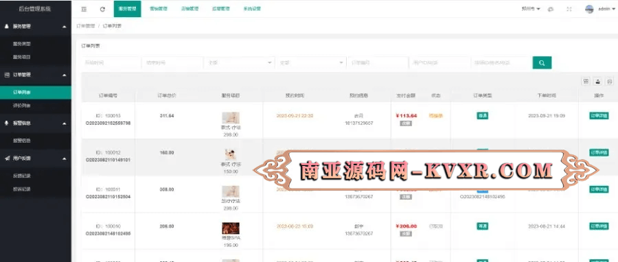
Task: Click order total 311.64
Action: [x=167, y=116]
